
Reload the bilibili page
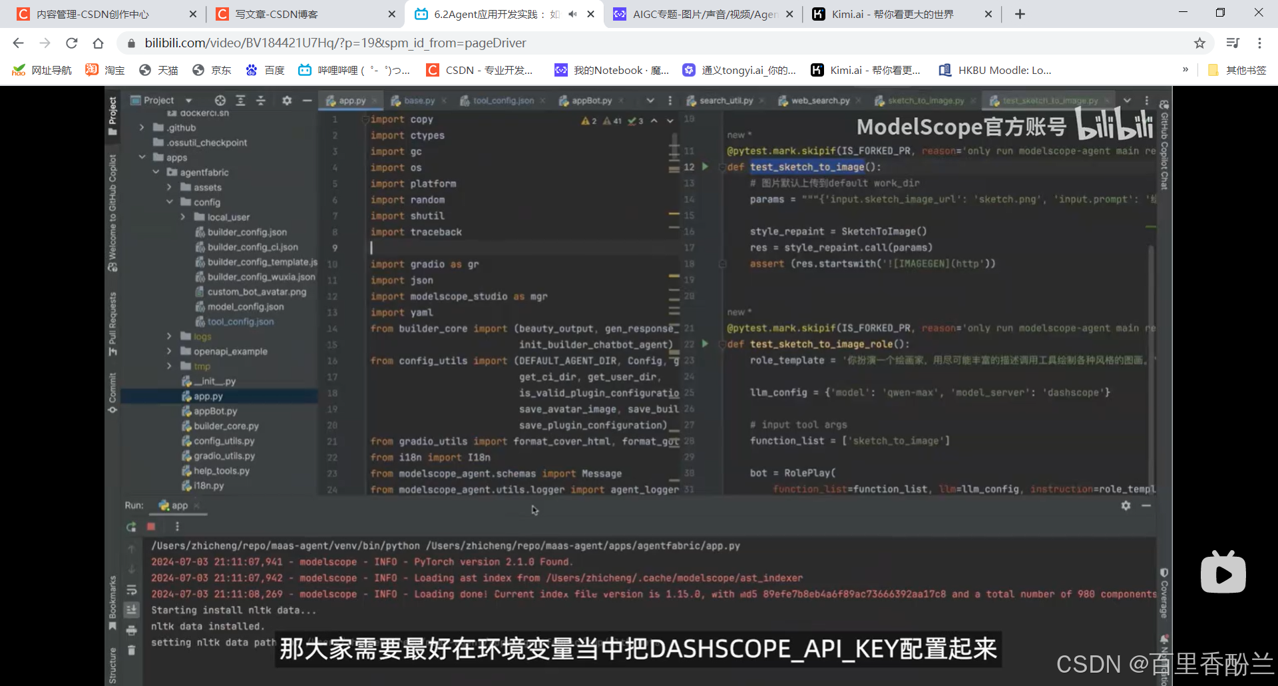click(x=72, y=43)
